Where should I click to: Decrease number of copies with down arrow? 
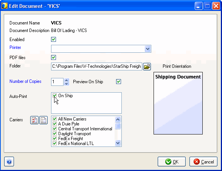pyautogui.click(x=67, y=84)
